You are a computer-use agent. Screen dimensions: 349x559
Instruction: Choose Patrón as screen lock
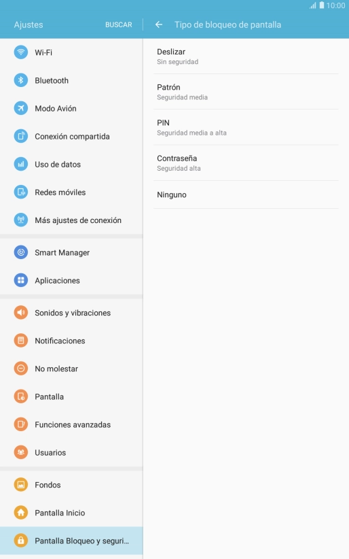pos(246,92)
